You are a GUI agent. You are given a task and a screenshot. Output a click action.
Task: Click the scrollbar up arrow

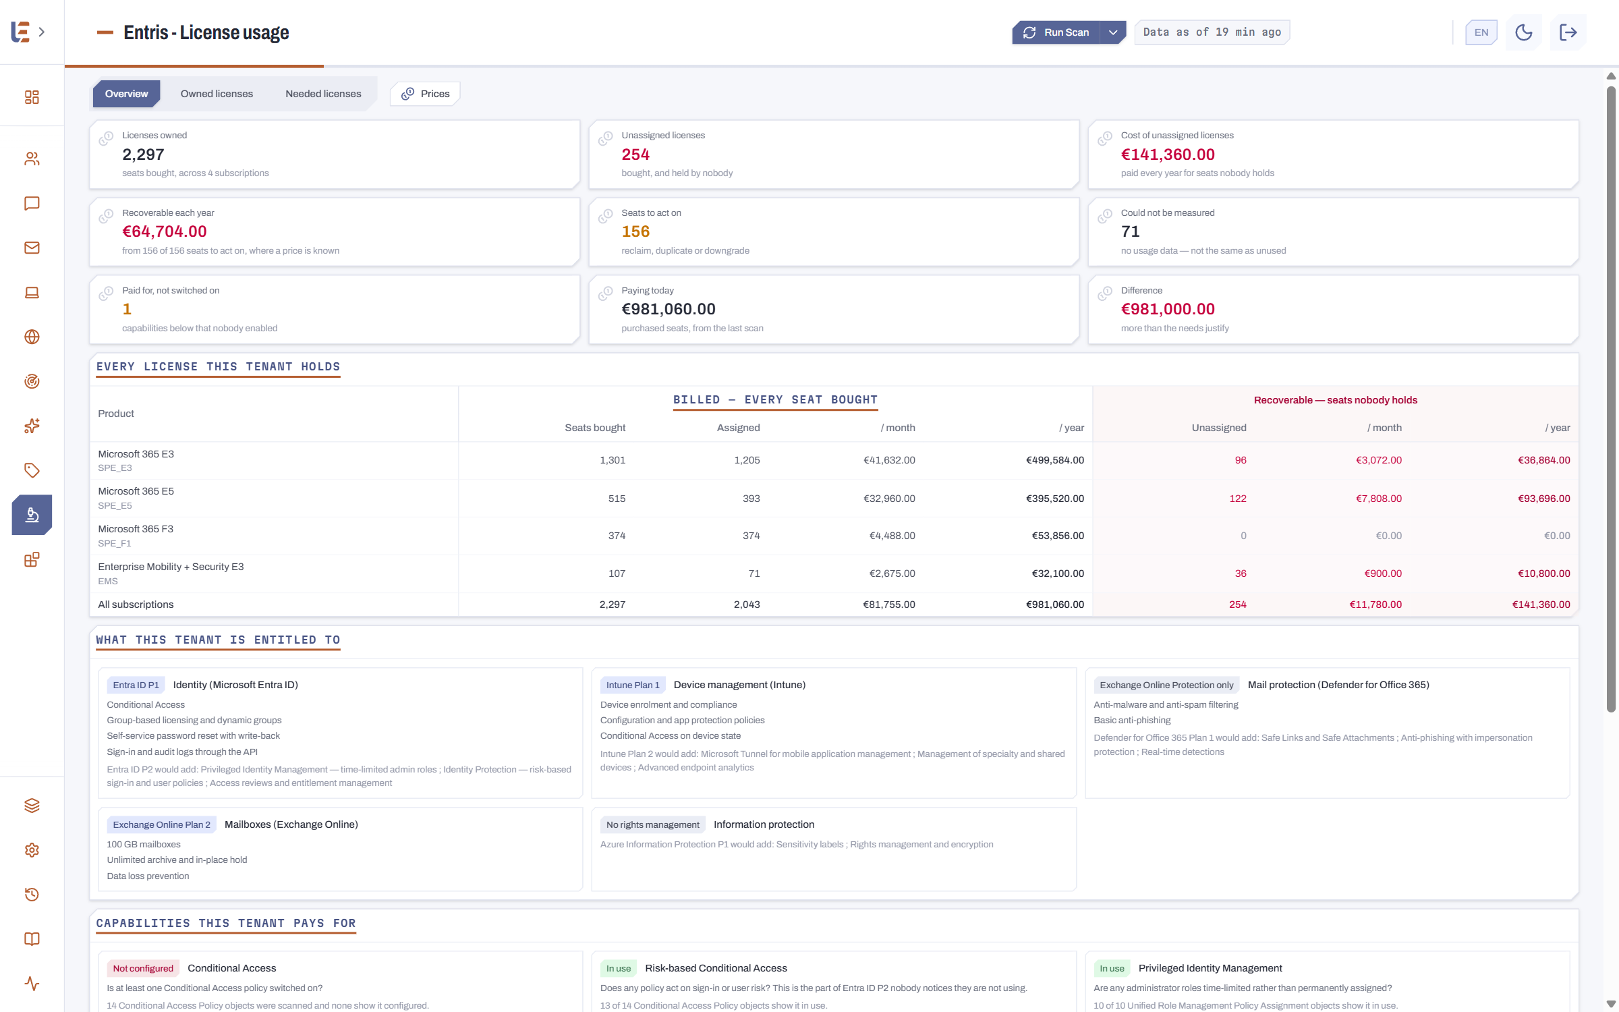[x=1611, y=76]
